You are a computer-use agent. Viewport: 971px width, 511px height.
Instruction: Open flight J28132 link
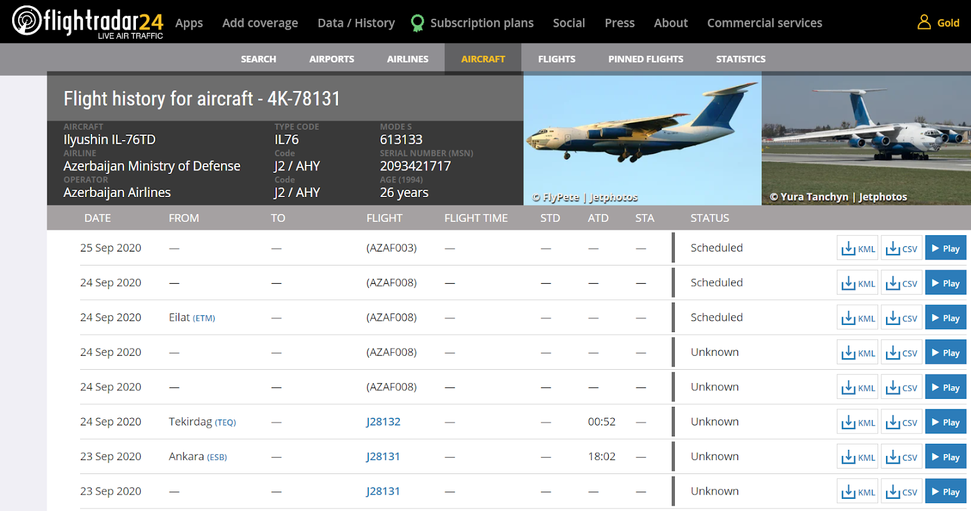384,422
